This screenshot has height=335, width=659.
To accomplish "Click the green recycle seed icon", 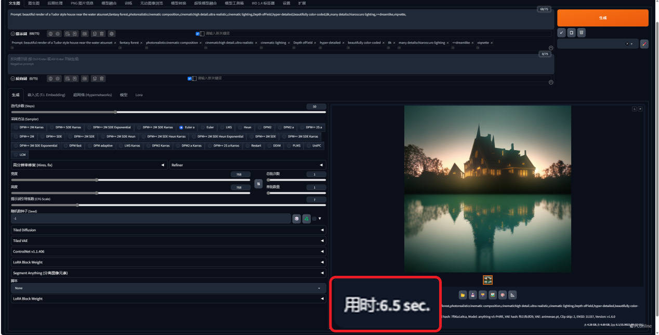I will pos(306,219).
